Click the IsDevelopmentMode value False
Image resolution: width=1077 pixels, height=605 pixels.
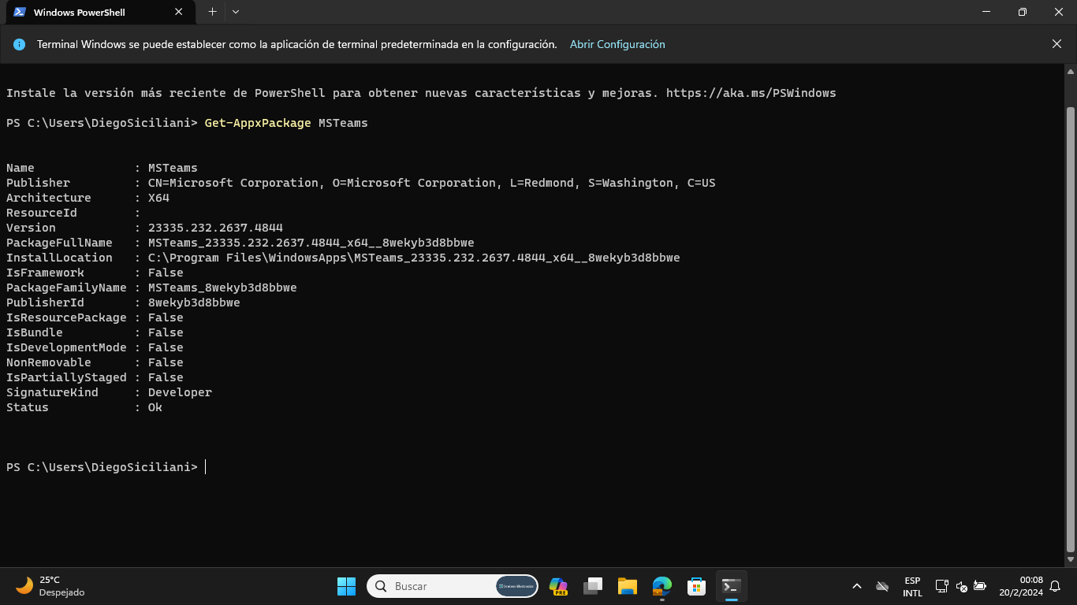pos(166,347)
